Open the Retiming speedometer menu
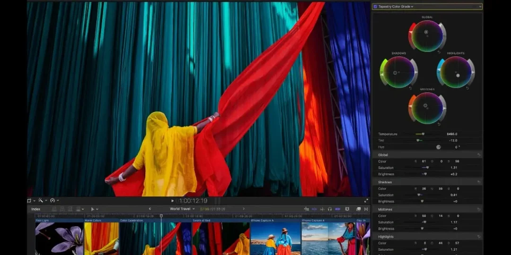The width and height of the screenshot is (511, 255). tap(54, 201)
